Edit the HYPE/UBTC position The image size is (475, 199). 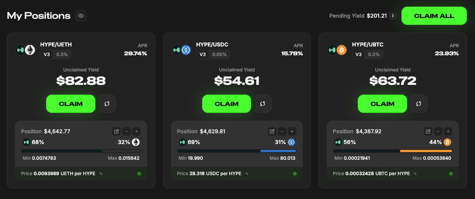pyautogui.click(x=428, y=131)
